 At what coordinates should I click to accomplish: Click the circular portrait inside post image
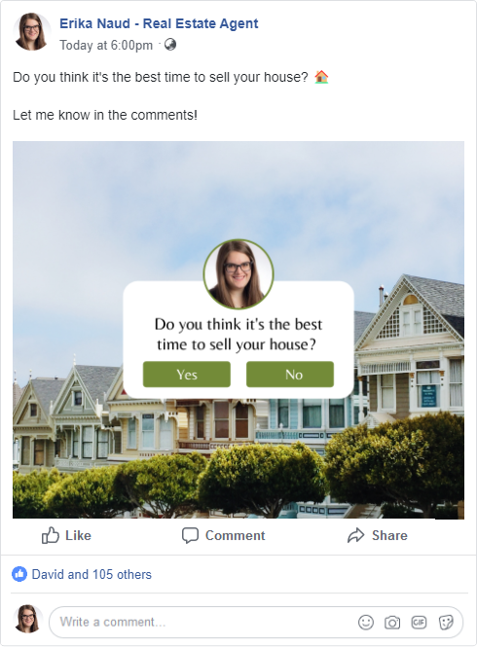click(x=238, y=274)
